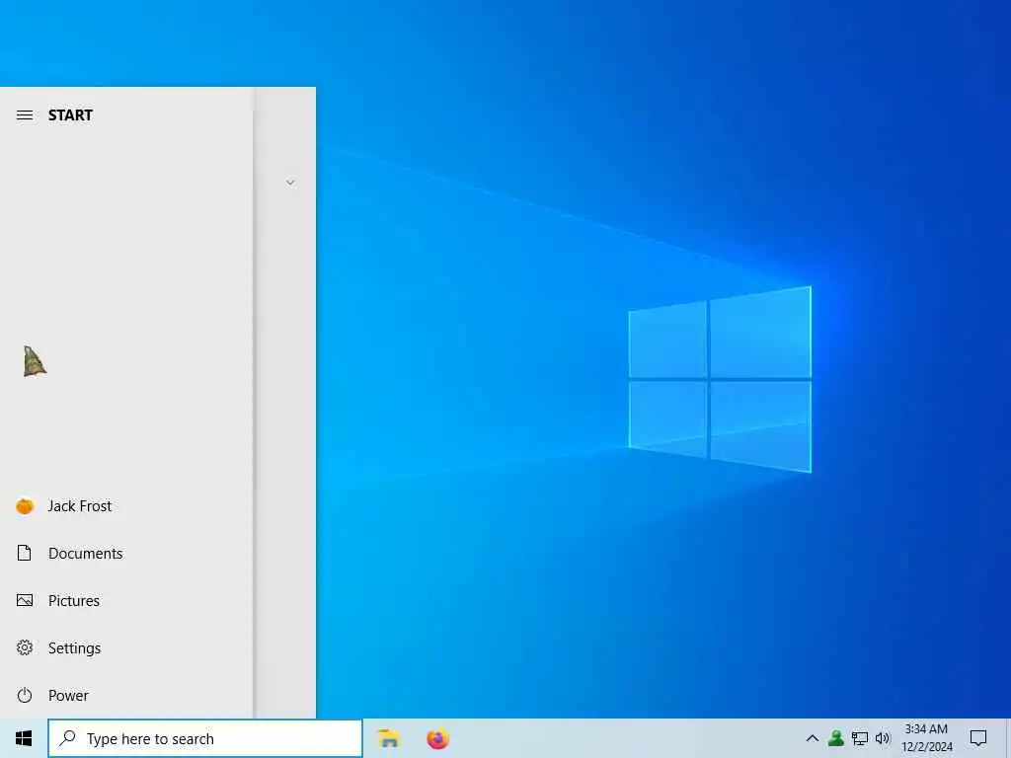Open the Jack Frost user account
The width and height of the screenshot is (1011, 758).
pos(126,506)
